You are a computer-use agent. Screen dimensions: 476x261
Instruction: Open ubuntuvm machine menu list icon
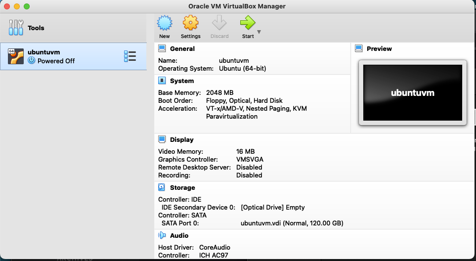(130, 56)
